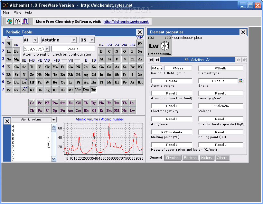Viewport: 263px width, 204px height.
Task: Open the atomic number dropdown showing 85
Action: point(92,40)
